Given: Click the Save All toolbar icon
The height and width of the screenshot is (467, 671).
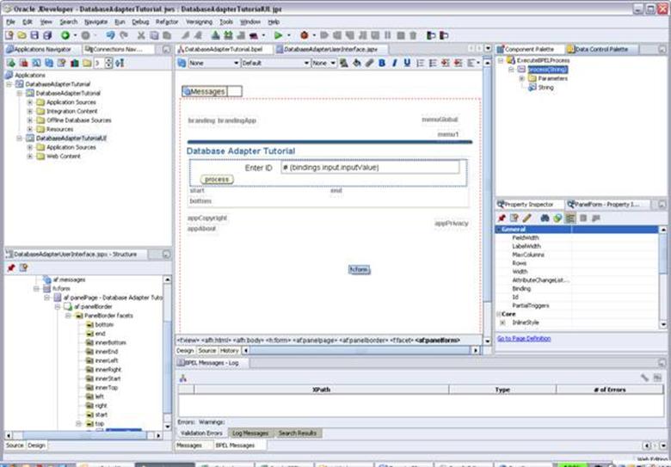Looking at the screenshot, I should (47, 35).
